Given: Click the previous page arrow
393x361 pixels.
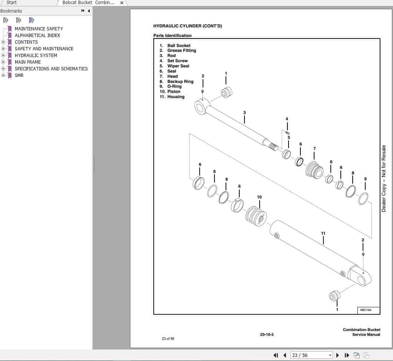Looking at the screenshot, I should pos(284,355).
